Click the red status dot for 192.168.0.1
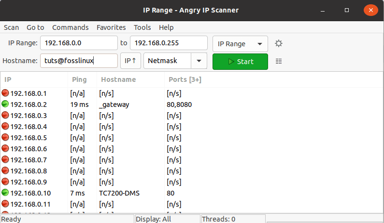The height and width of the screenshot is (223, 384). (x=5, y=93)
